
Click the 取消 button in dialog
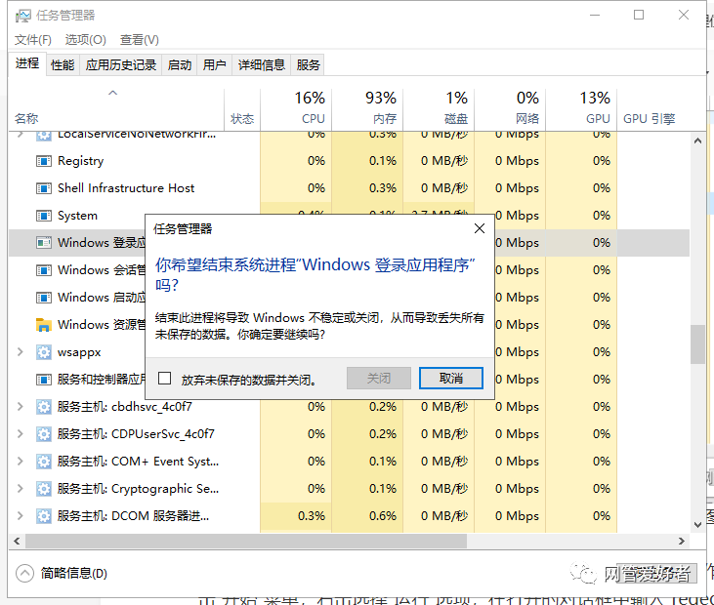[x=451, y=378]
